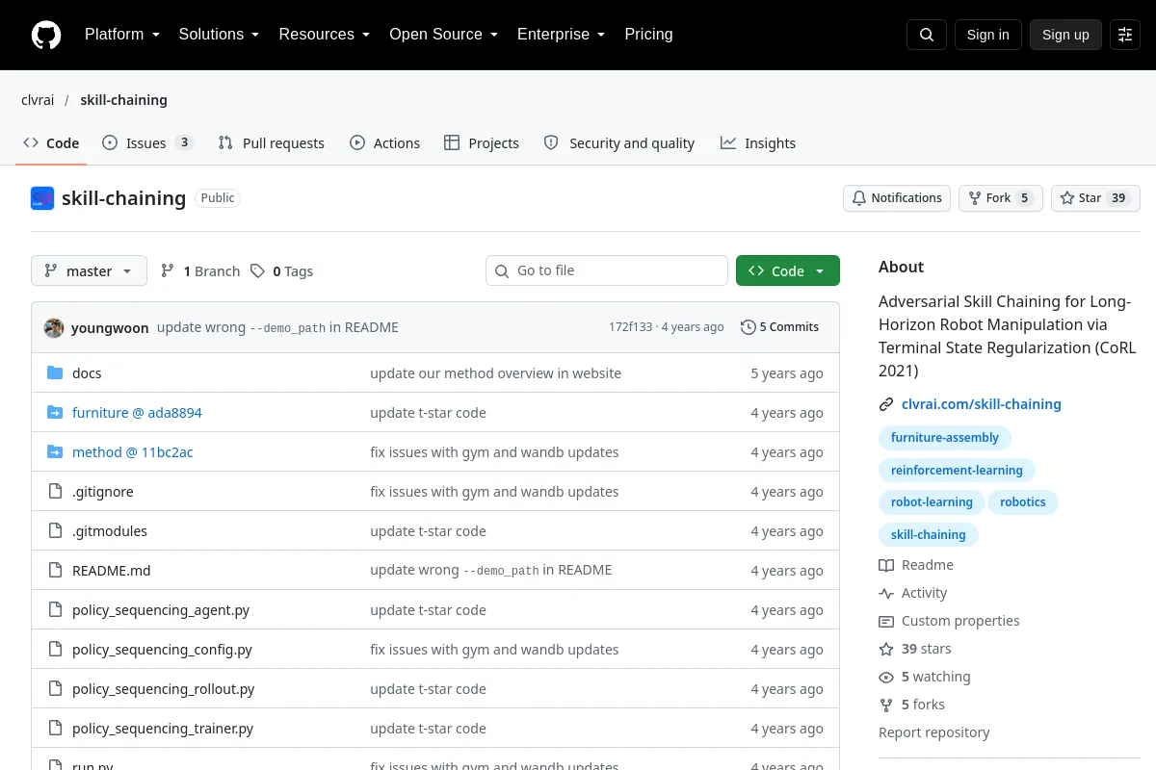Open commit message 'update our method overview in website'

click(x=495, y=373)
